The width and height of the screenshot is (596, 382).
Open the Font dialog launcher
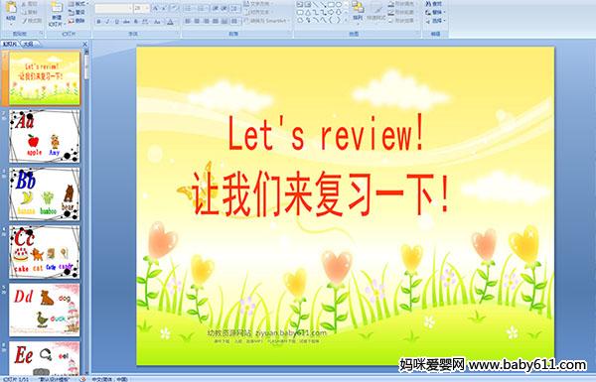177,34
